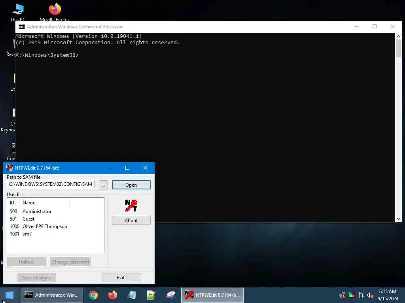
Task: Open the Windows Start menu
Action: 9,295
